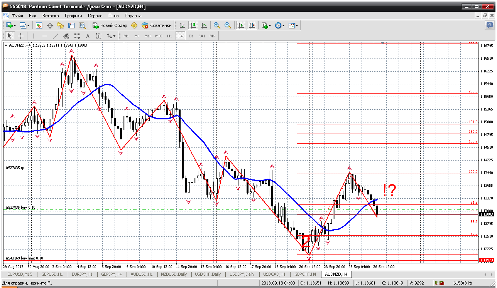Show the Market Watch window
497x288 pixels.
click(39, 25)
